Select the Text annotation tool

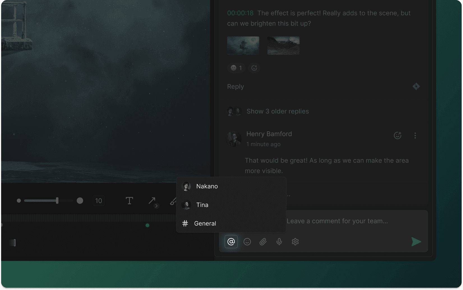coord(129,201)
